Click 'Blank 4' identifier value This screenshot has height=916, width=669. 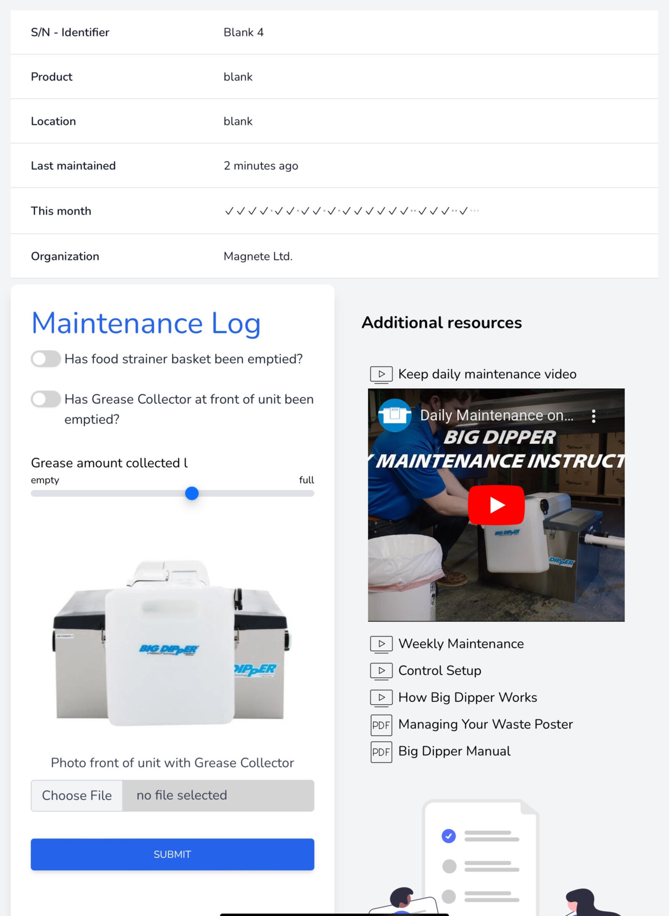tap(244, 32)
